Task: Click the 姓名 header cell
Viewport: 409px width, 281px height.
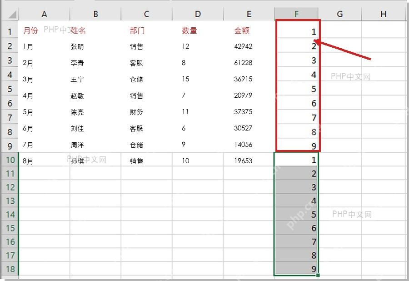Action: click(78, 30)
